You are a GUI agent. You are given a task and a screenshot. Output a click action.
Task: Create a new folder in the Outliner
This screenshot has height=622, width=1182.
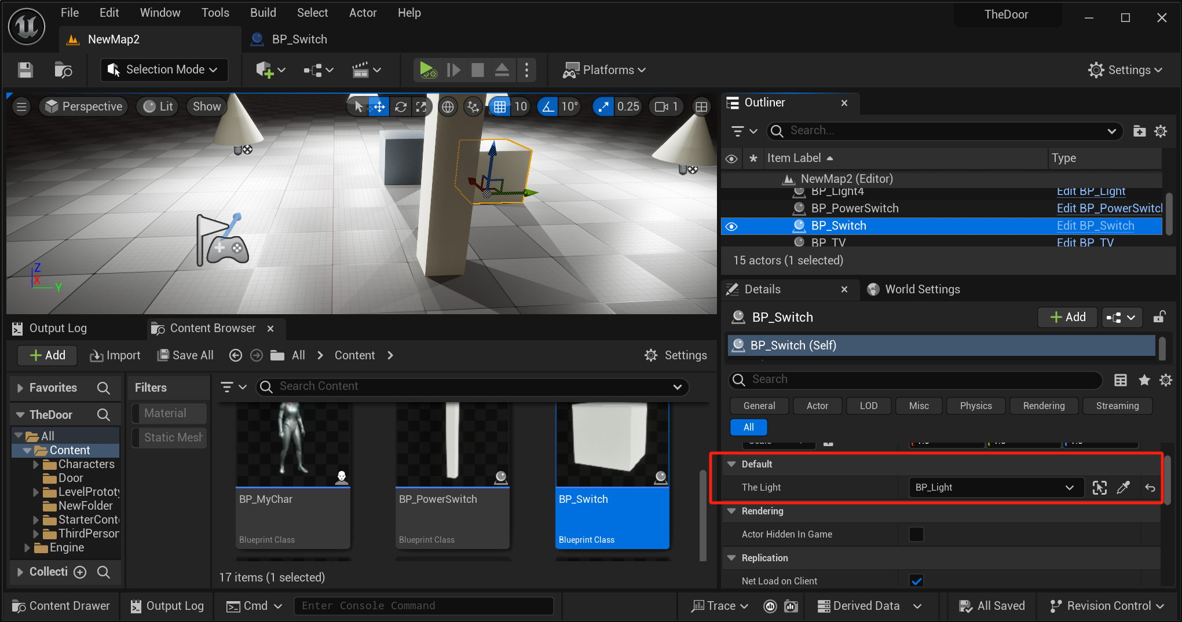[x=1139, y=131]
